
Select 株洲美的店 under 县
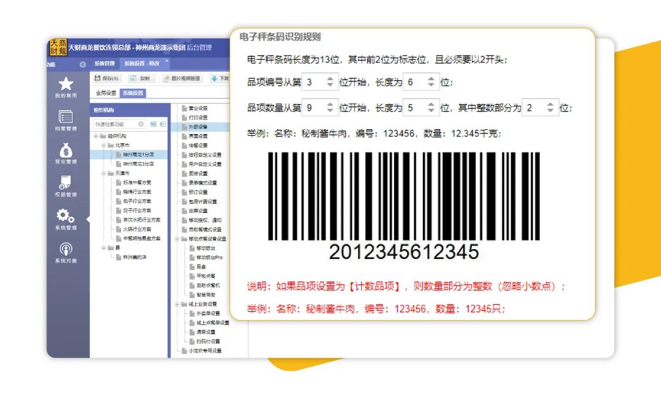pyautogui.click(x=135, y=257)
